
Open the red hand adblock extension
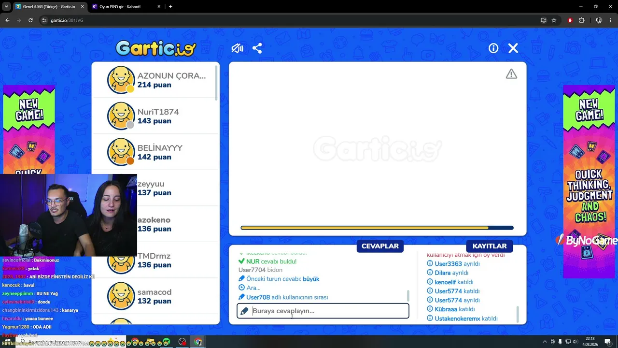570,20
